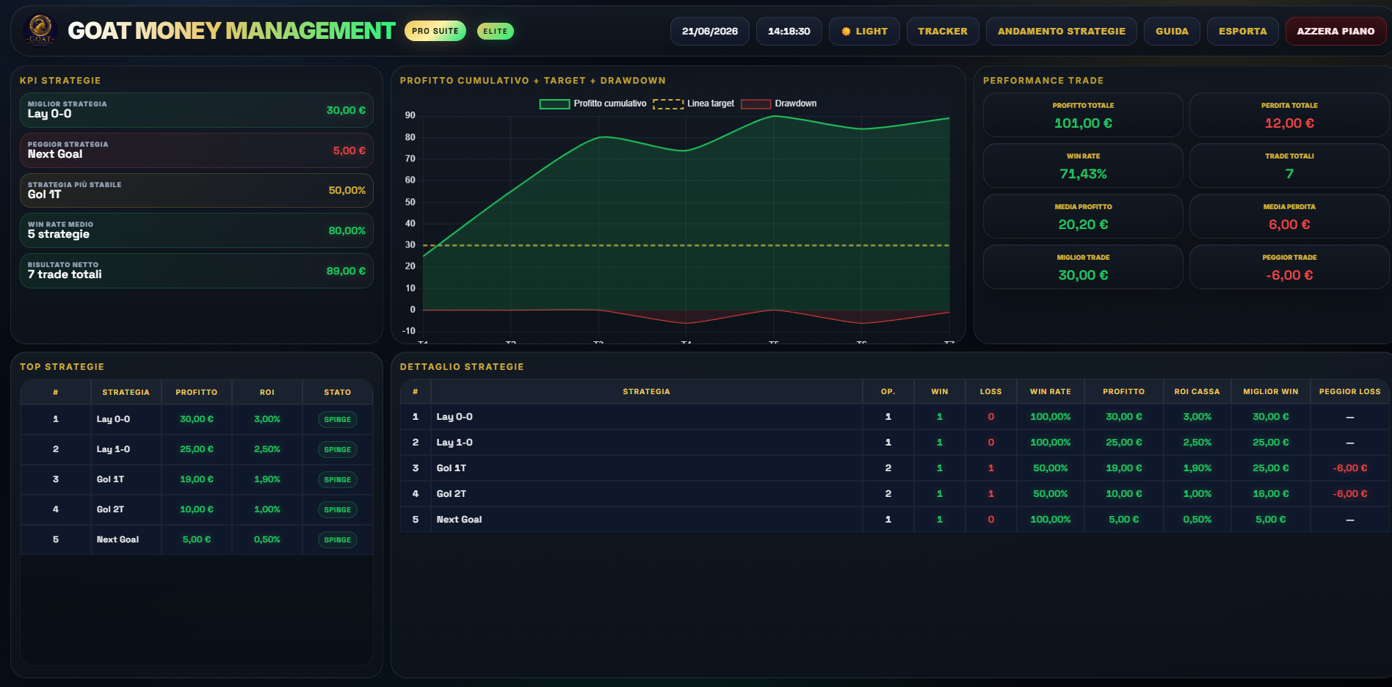This screenshot has height=687, width=1392.
Task: Open ANDAMENTO STRATEGIE view
Action: [x=1061, y=32]
